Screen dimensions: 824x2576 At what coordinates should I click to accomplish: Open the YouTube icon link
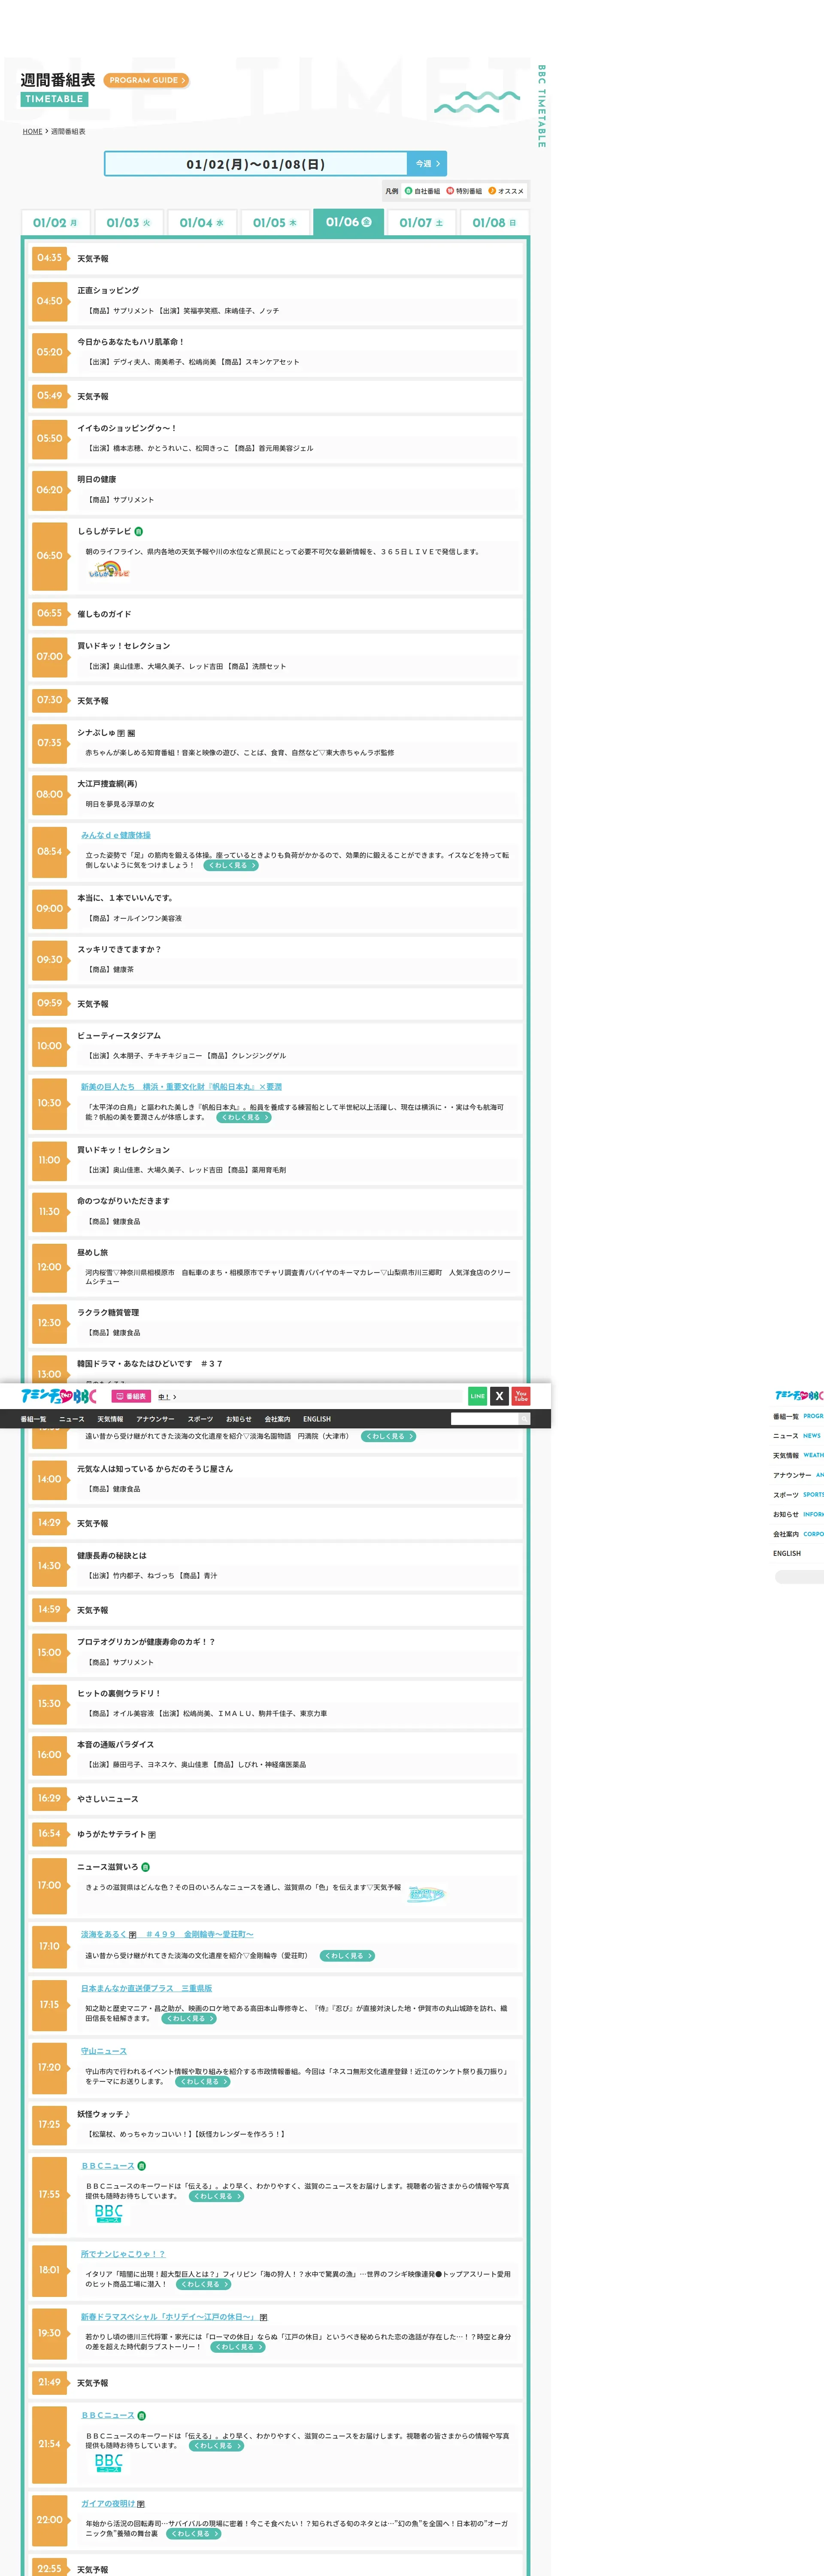pos(521,1396)
